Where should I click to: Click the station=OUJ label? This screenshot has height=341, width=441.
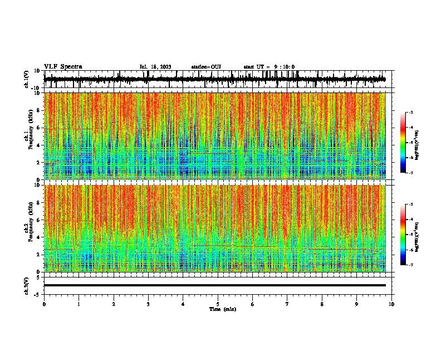point(206,67)
